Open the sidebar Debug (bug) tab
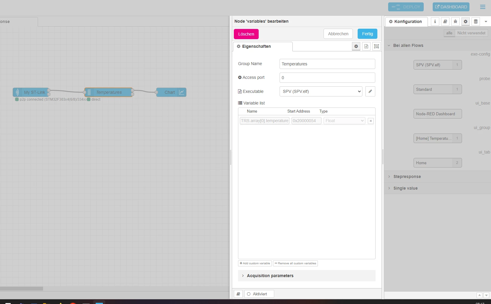 tap(455, 22)
